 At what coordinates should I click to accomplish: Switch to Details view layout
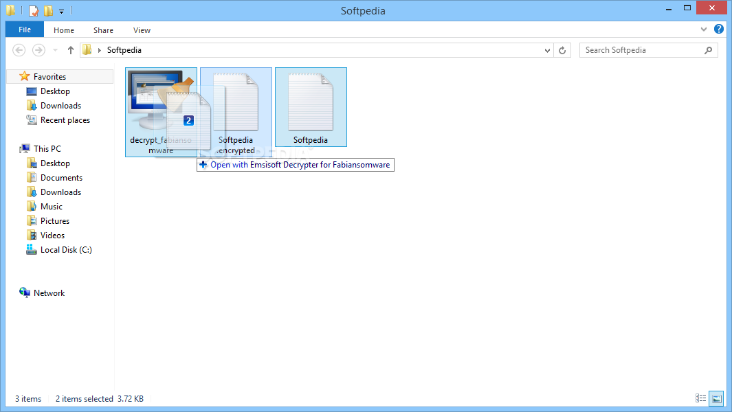point(700,398)
